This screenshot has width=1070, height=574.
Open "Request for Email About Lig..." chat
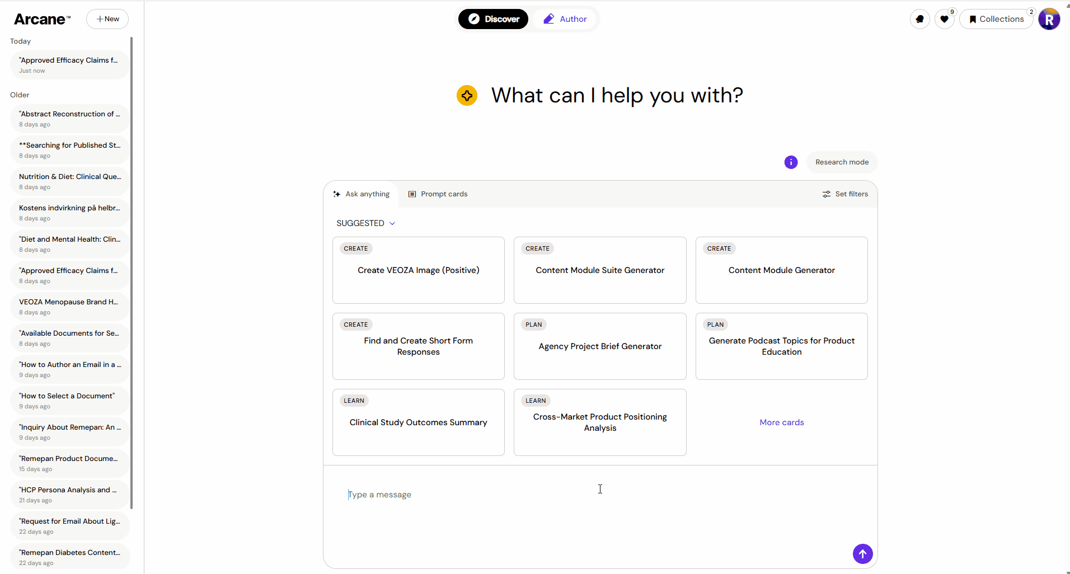(70, 526)
